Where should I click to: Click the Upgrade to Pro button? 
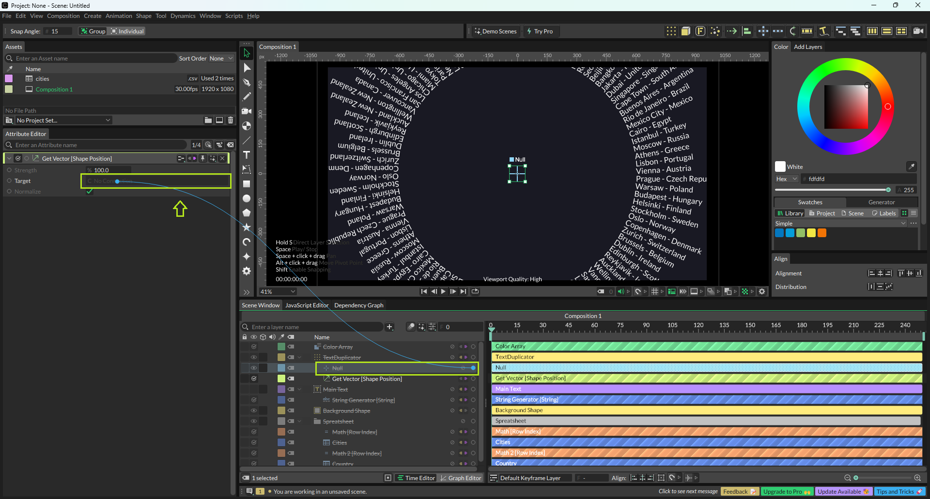pyautogui.click(x=787, y=492)
